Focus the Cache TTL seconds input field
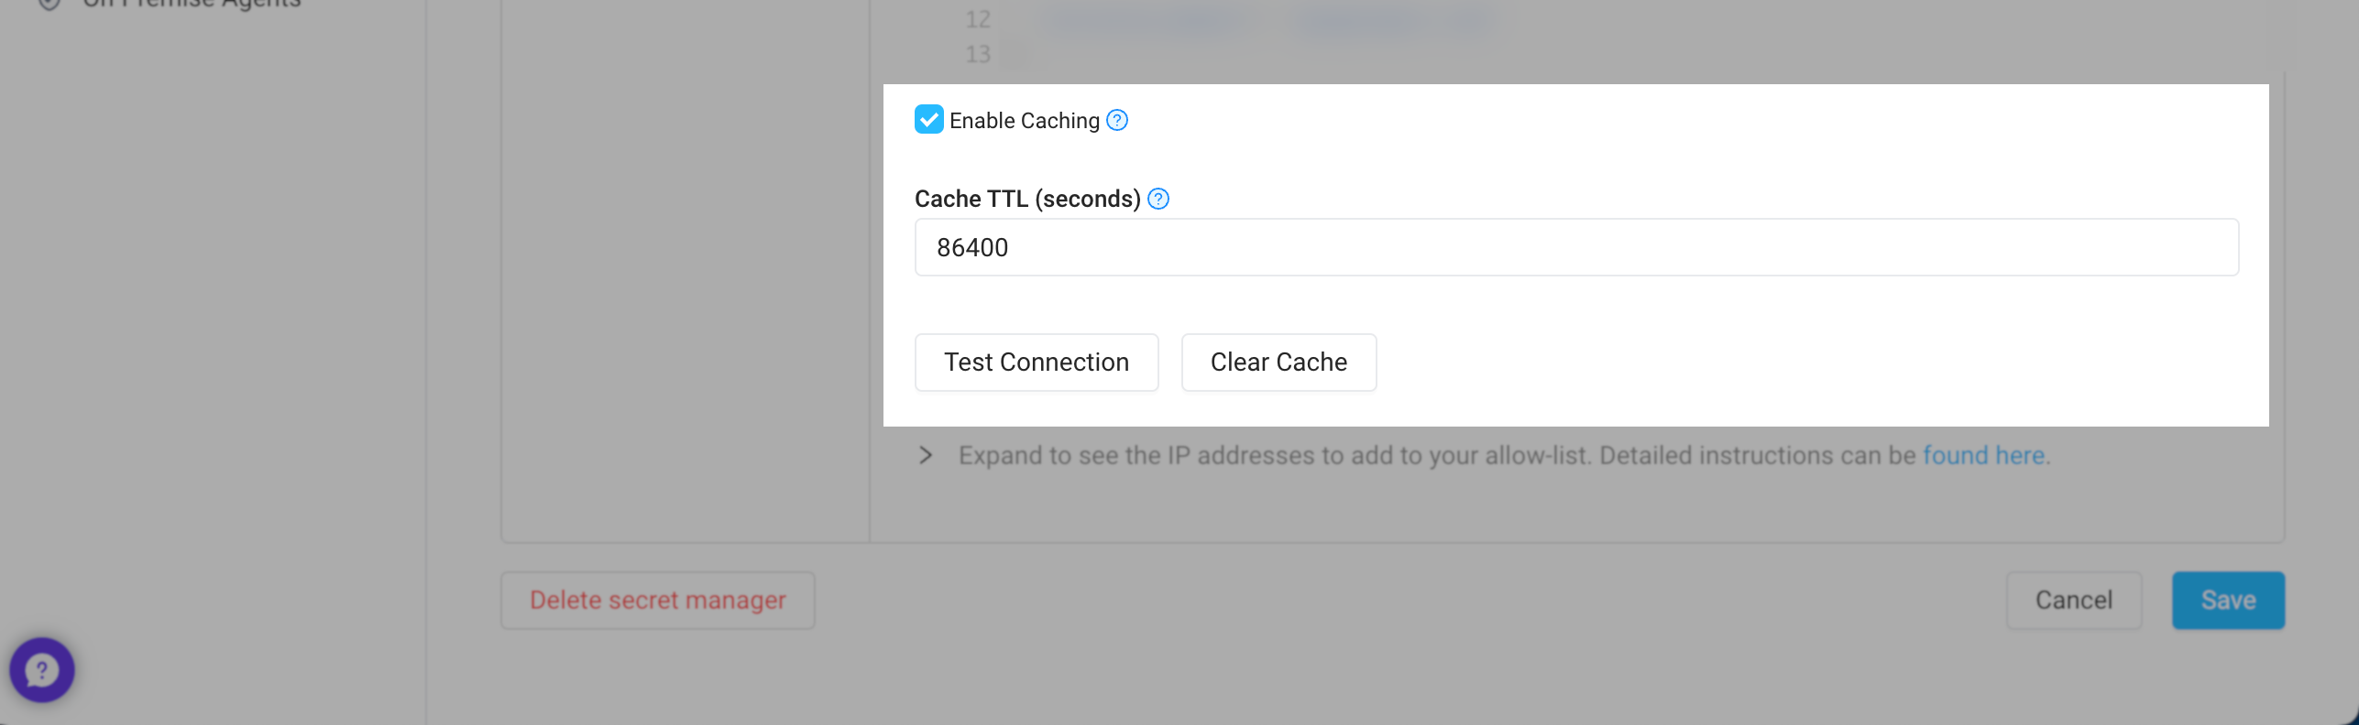Screen dimensions: 2359x725 coord(1576,247)
